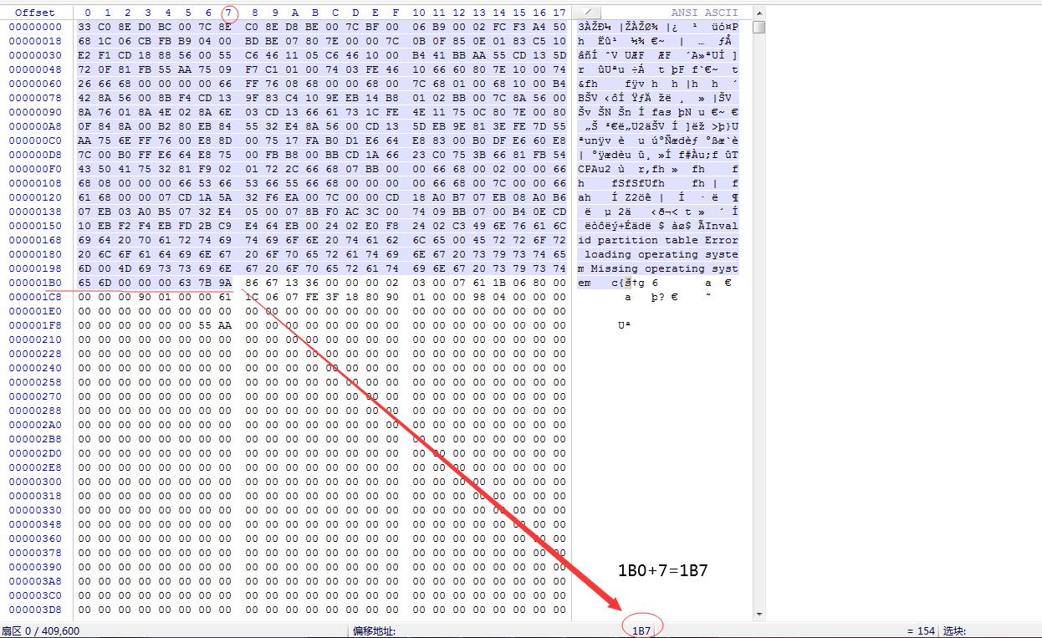The width and height of the screenshot is (1042, 638).
Task: Click column header 7 in hex ruler
Action: click(228, 13)
